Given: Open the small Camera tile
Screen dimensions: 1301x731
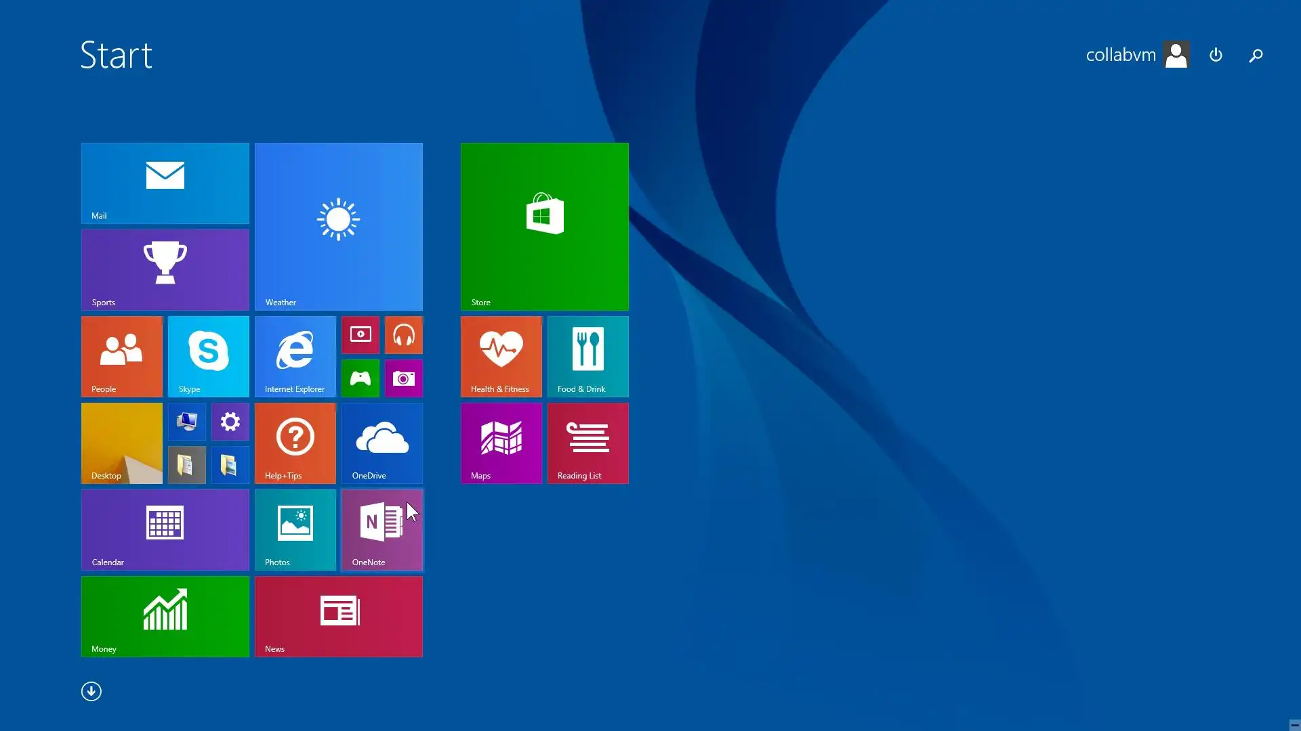Looking at the screenshot, I should tap(403, 378).
